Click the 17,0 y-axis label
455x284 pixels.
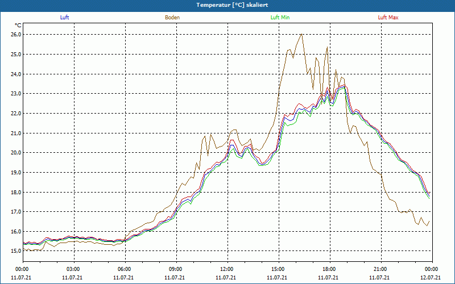pos(16,211)
